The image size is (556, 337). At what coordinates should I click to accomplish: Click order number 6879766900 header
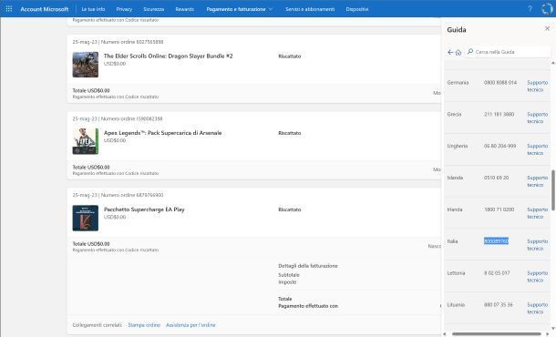(118, 195)
